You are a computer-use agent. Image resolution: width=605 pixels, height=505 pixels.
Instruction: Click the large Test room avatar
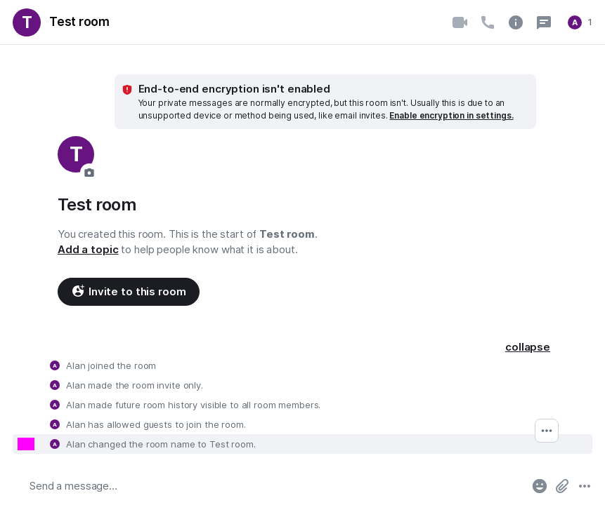click(x=75, y=154)
